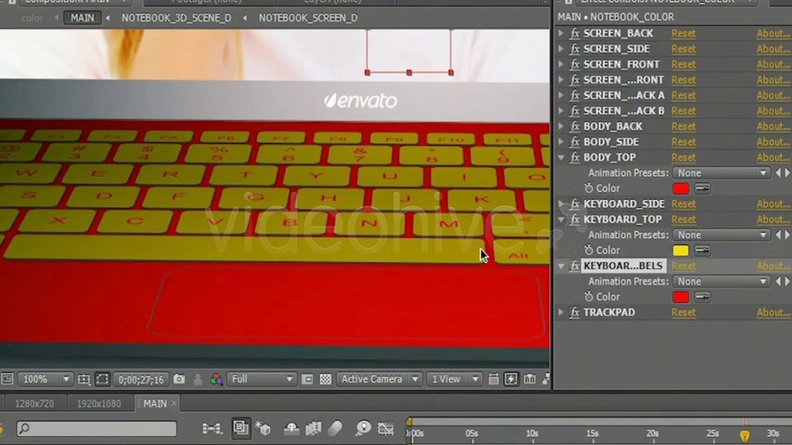The width and height of the screenshot is (792, 445).
Task: Toggle stopwatch for KEYBOAR...BELS Color
Action: point(589,297)
